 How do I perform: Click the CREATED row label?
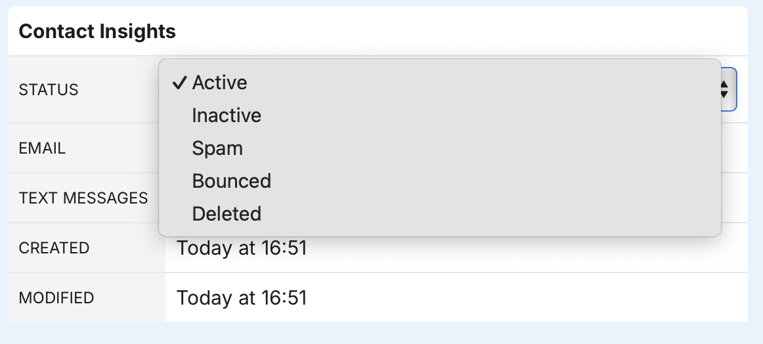tap(54, 248)
